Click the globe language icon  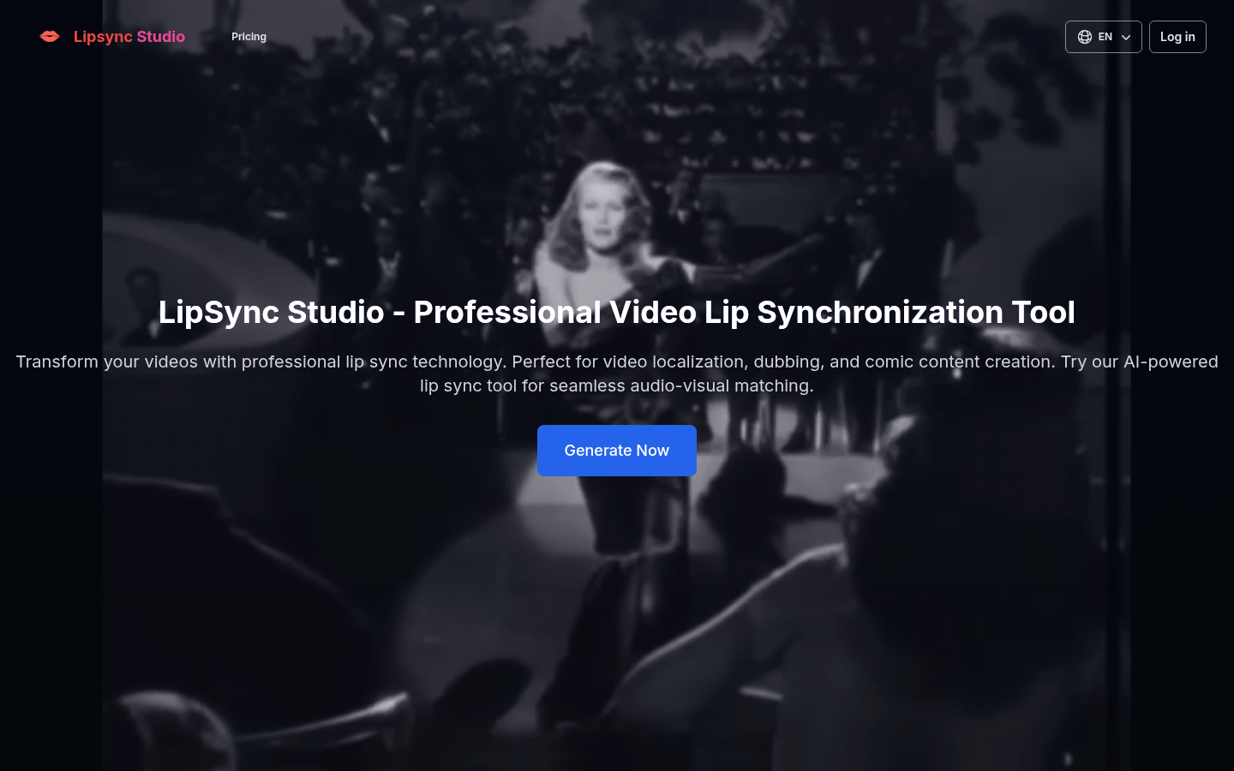1085,37
